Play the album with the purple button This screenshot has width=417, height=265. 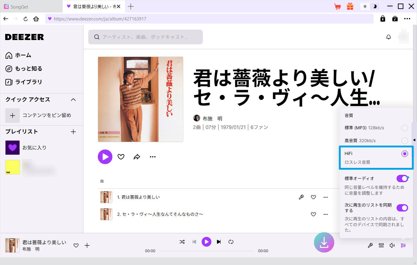pyautogui.click(x=105, y=157)
